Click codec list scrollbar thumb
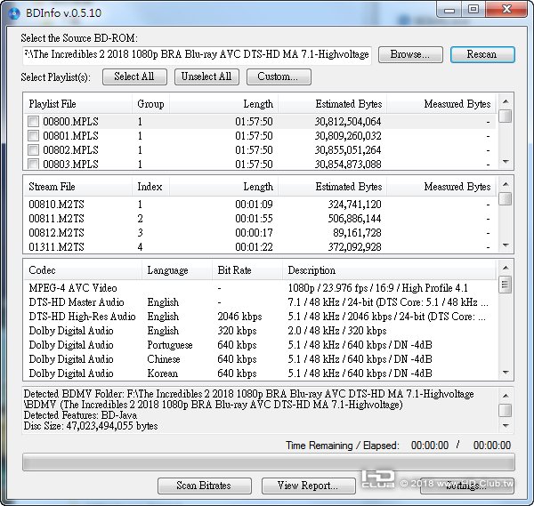Viewport: 534px width, 506px height. pyautogui.click(x=505, y=285)
